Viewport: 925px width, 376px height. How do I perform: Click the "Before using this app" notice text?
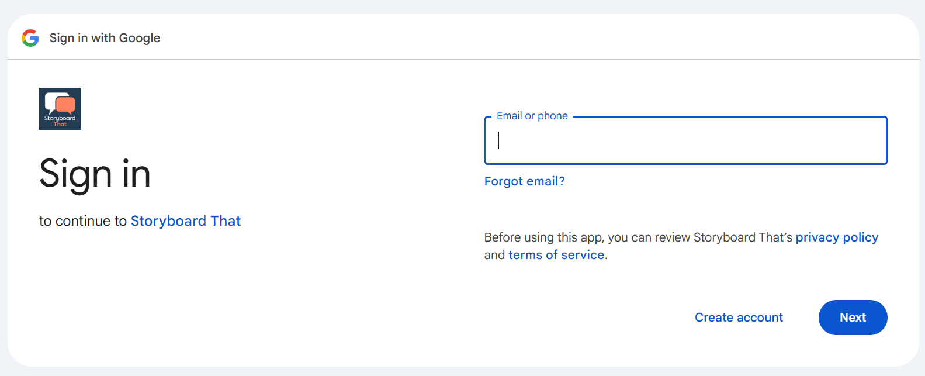click(x=637, y=237)
